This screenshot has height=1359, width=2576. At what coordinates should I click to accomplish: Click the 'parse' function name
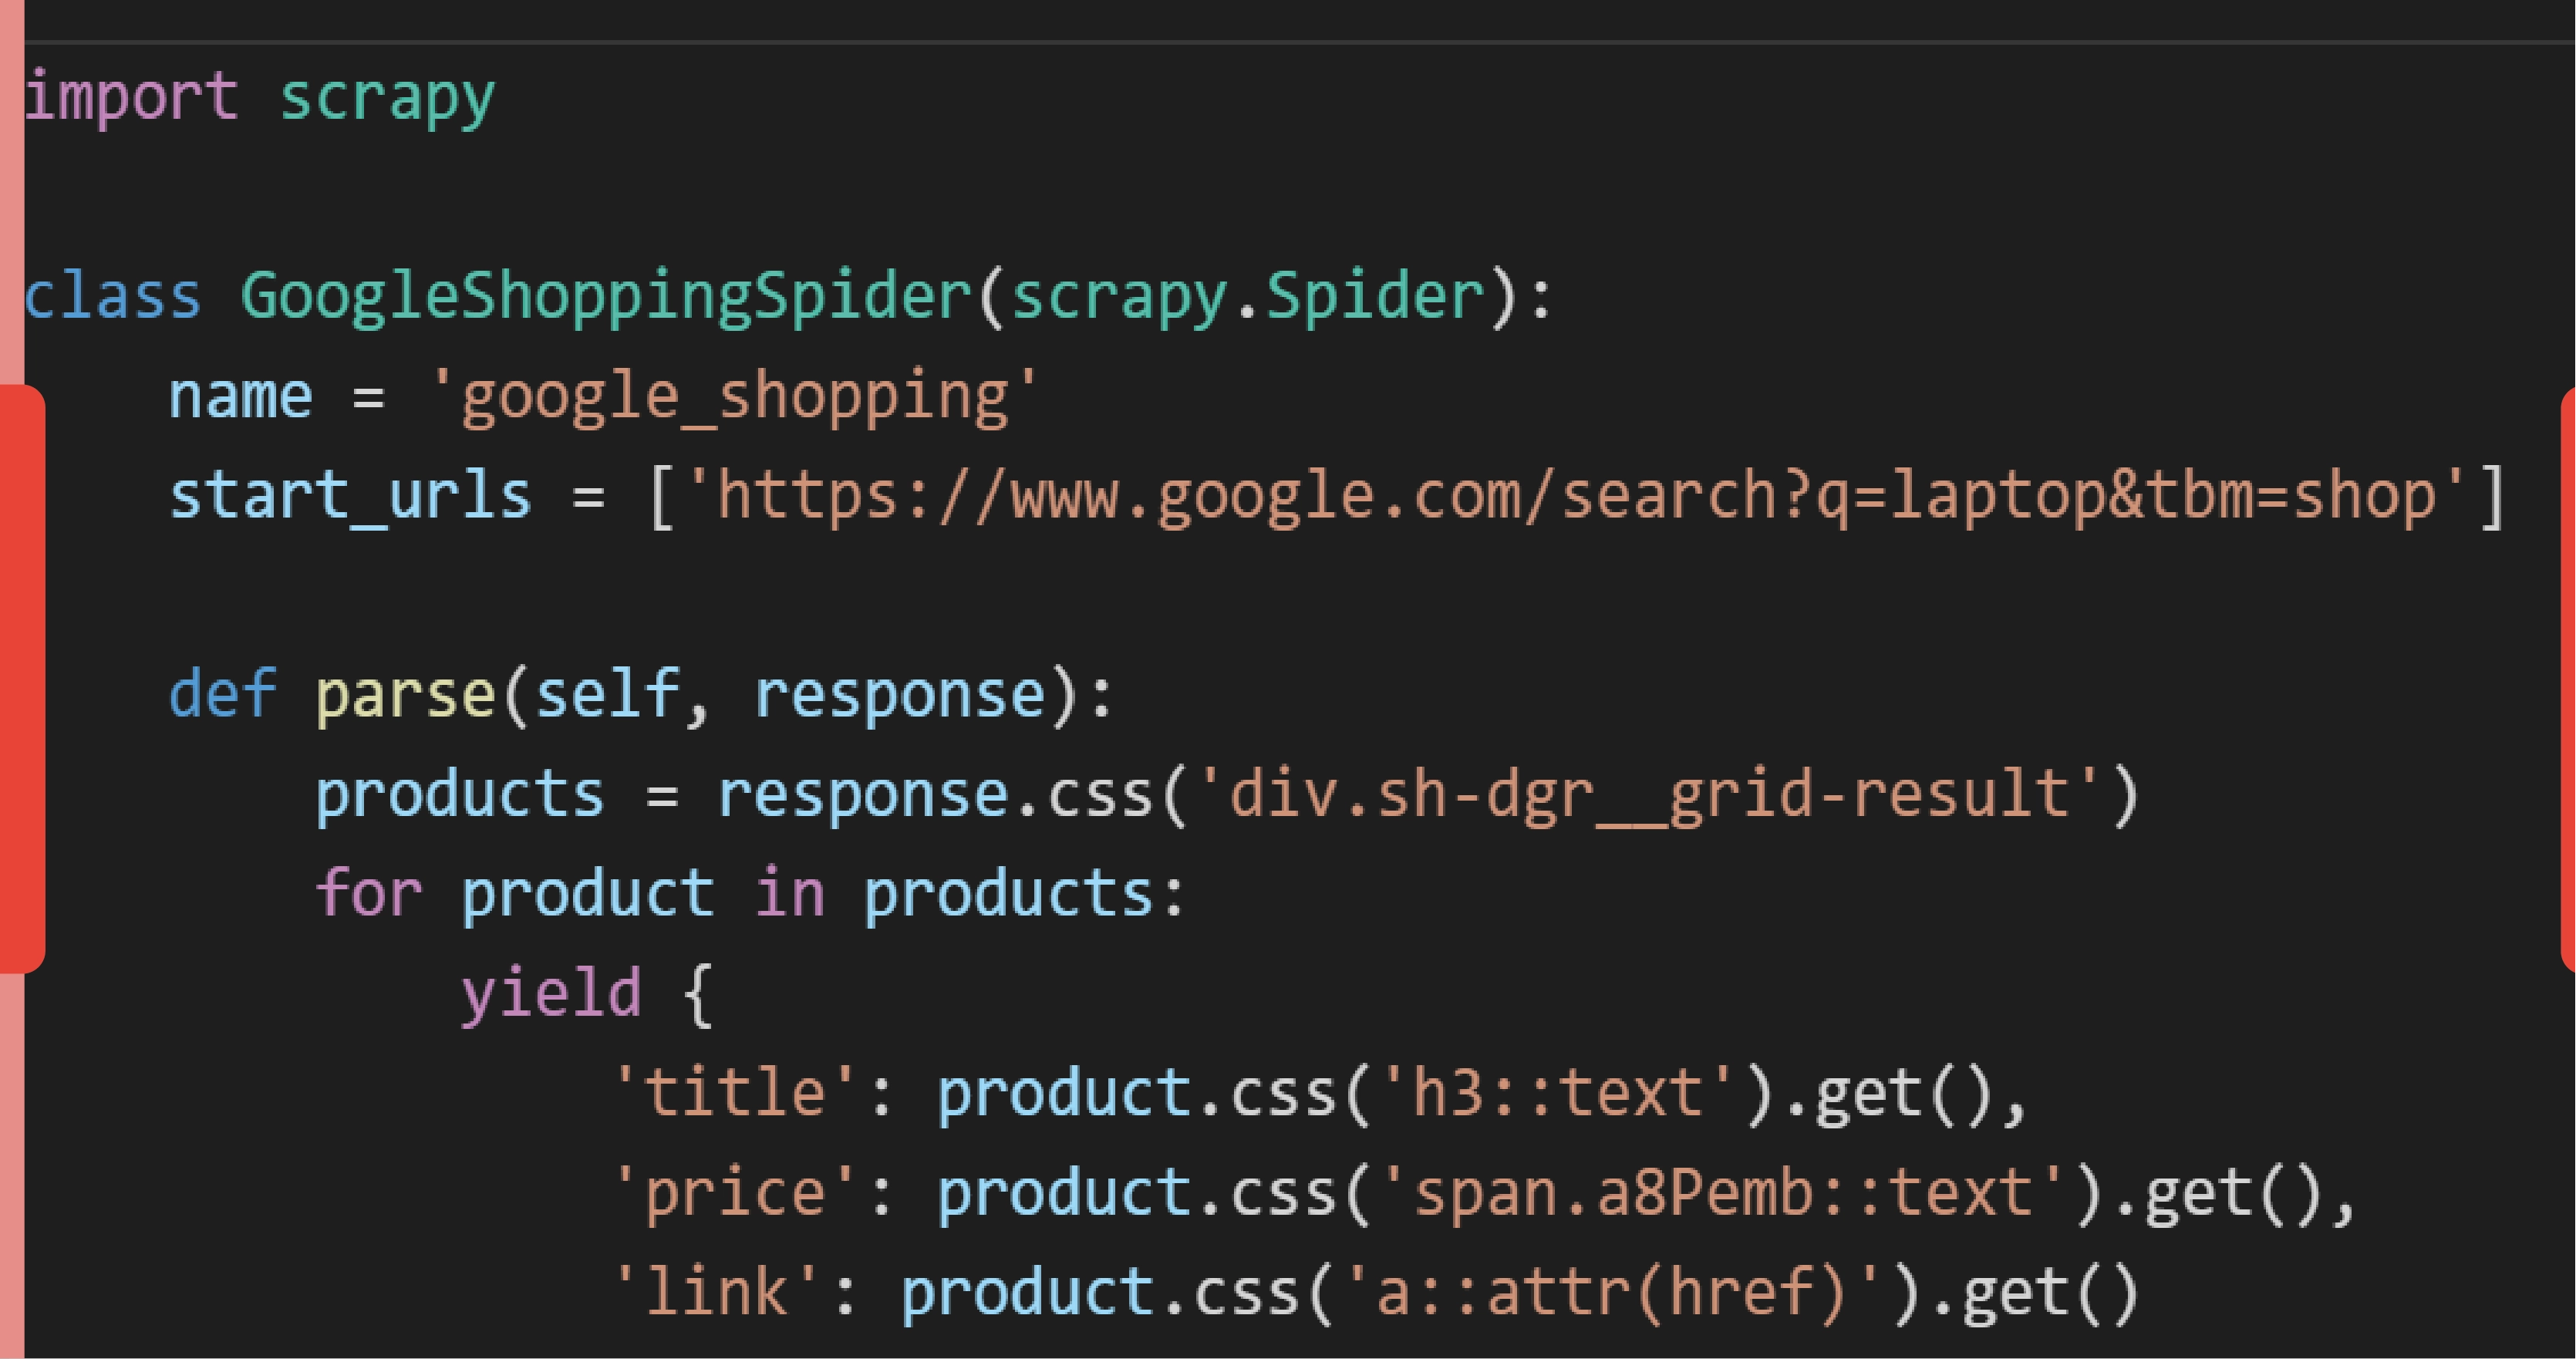pos(405,698)
